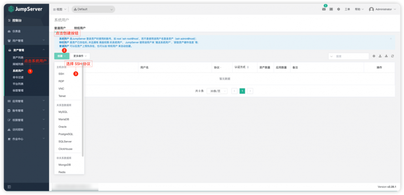Click the JumpServer logo

pos(25,9)
